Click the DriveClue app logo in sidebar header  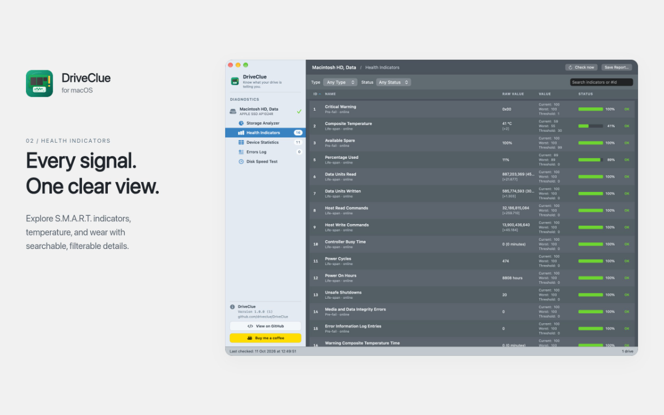pos(235,81)
